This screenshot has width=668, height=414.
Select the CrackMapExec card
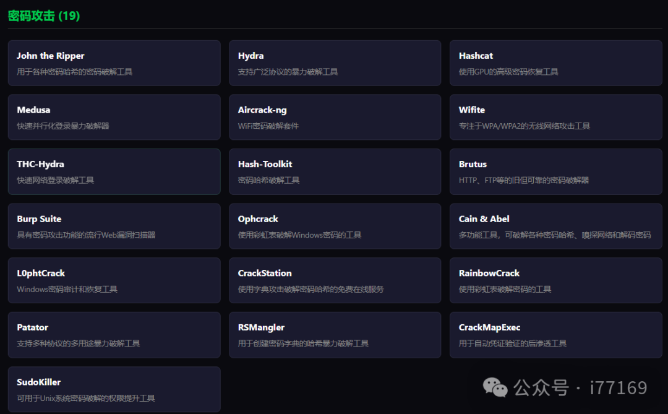click(x=556, y=335)
